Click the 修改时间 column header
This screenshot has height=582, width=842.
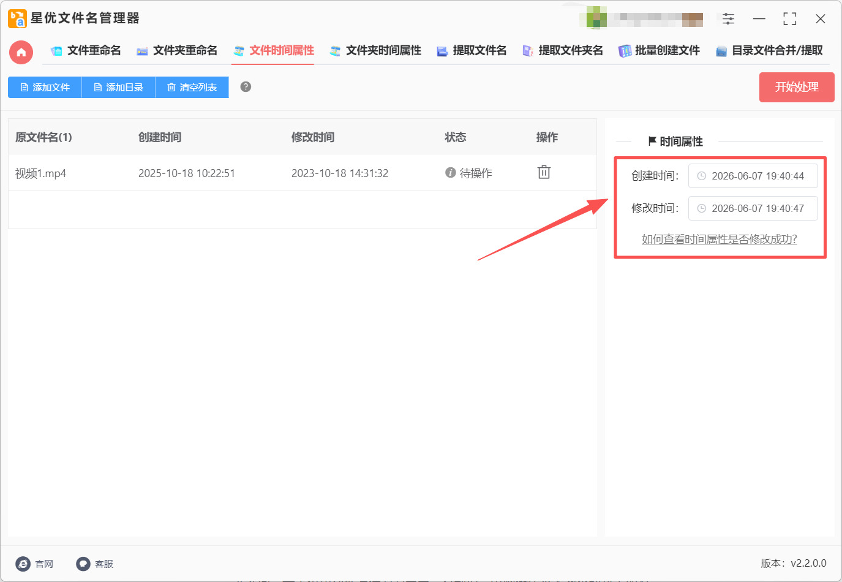(x=313, y=137)
